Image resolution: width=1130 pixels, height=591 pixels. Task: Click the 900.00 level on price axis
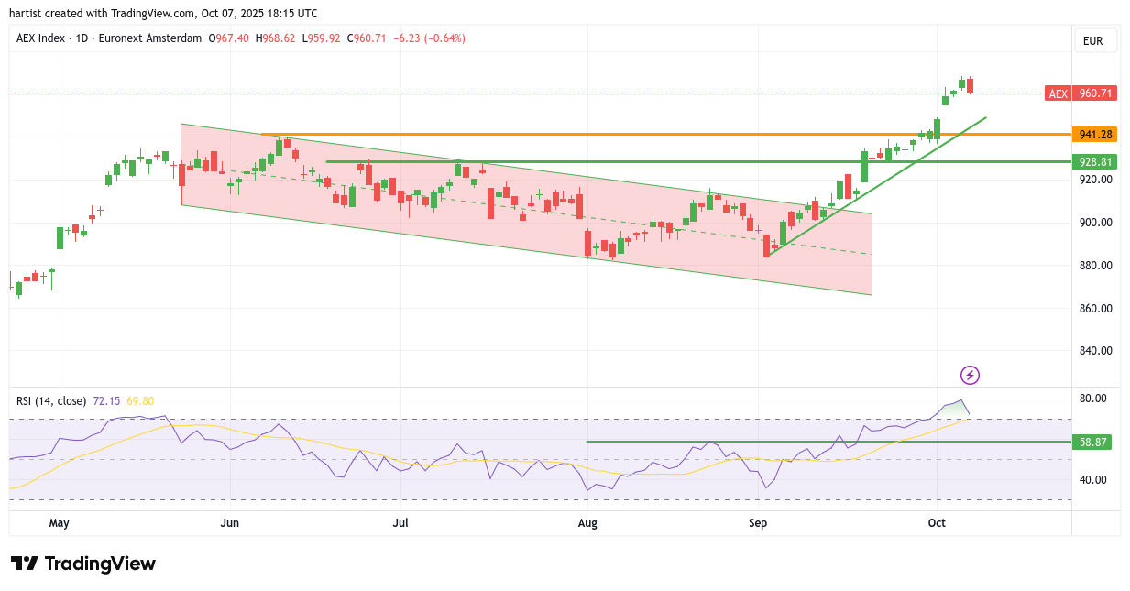tap(1094, 223)
